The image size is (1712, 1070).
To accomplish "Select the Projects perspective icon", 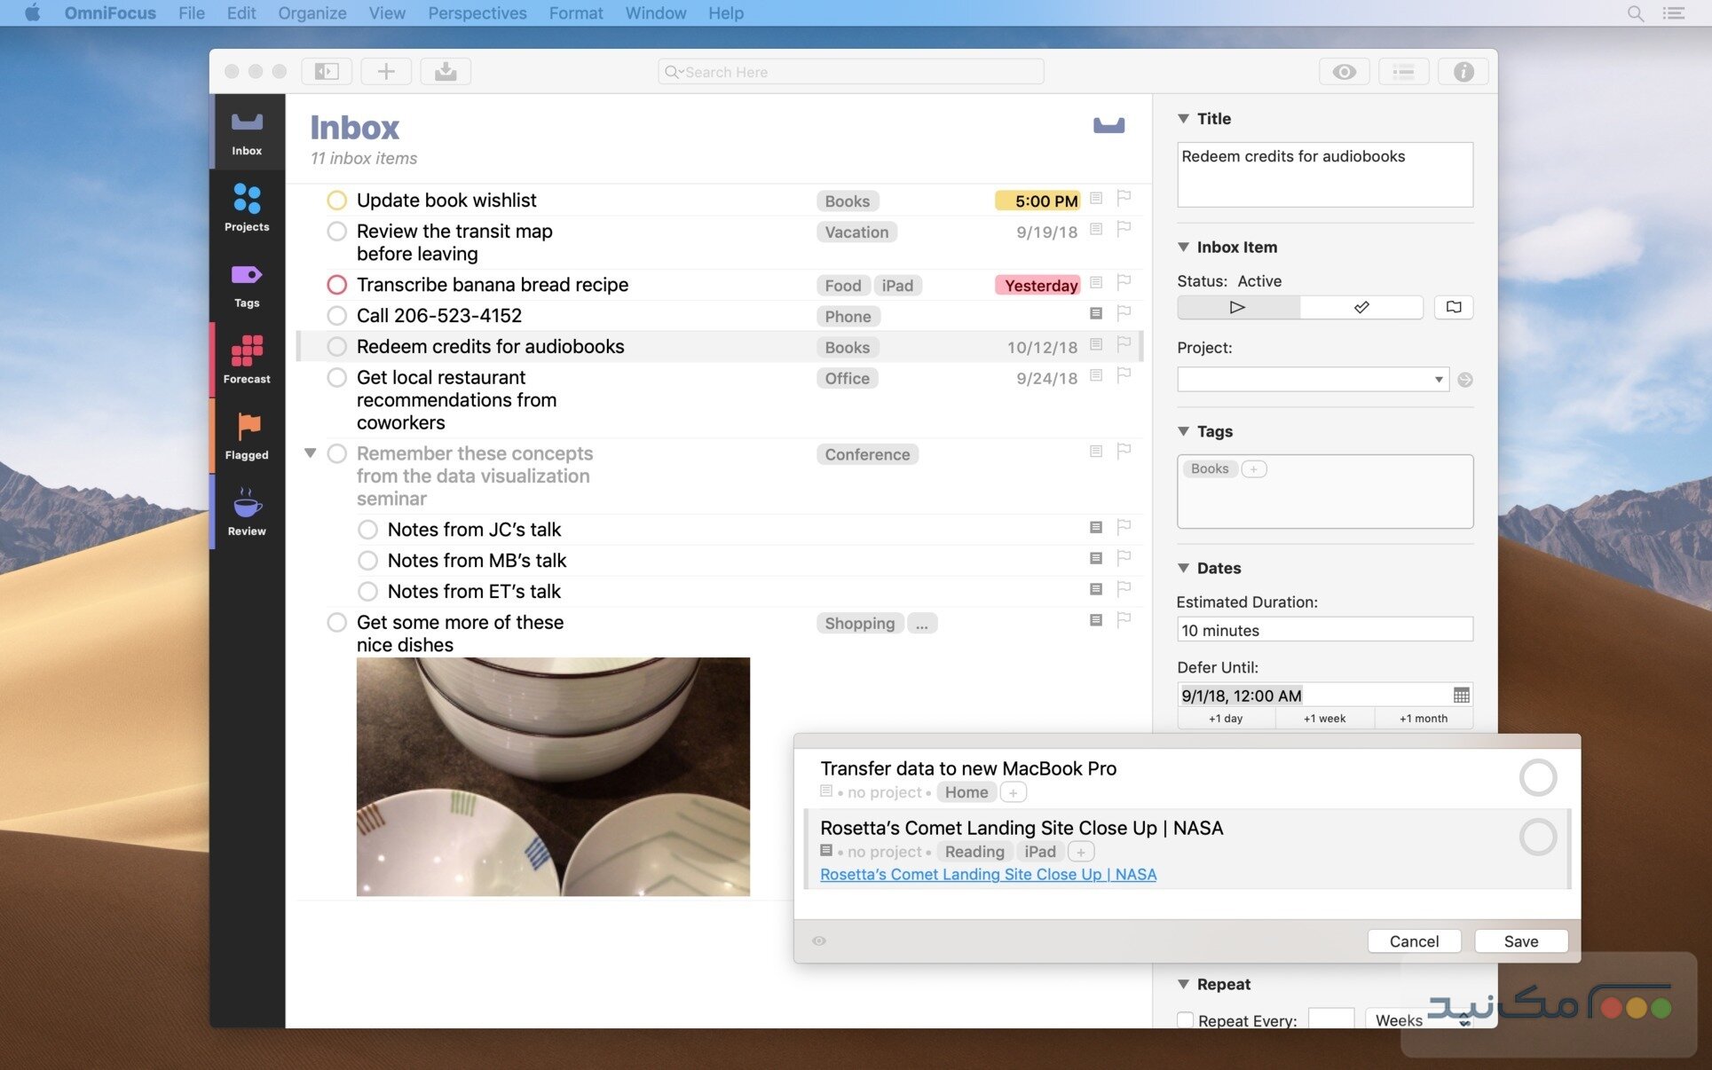I will point(246,207).
